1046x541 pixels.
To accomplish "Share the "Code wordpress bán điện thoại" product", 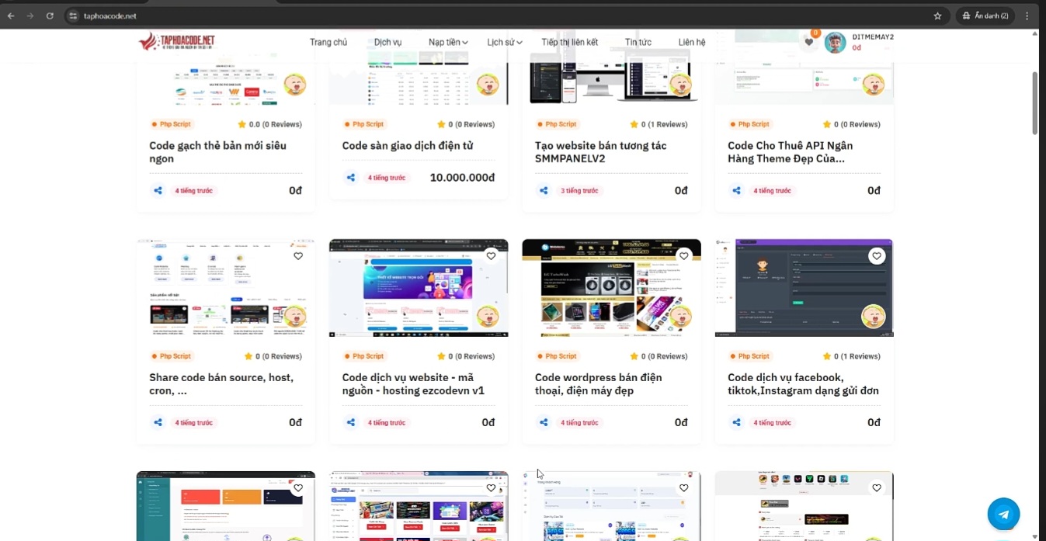I will click(543, 422).
